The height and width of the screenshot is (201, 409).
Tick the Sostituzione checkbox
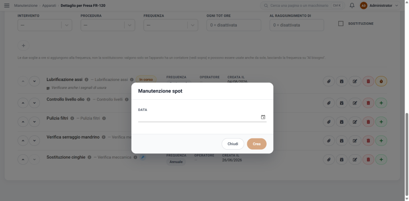pyautogui.click(x=341, y=24)
